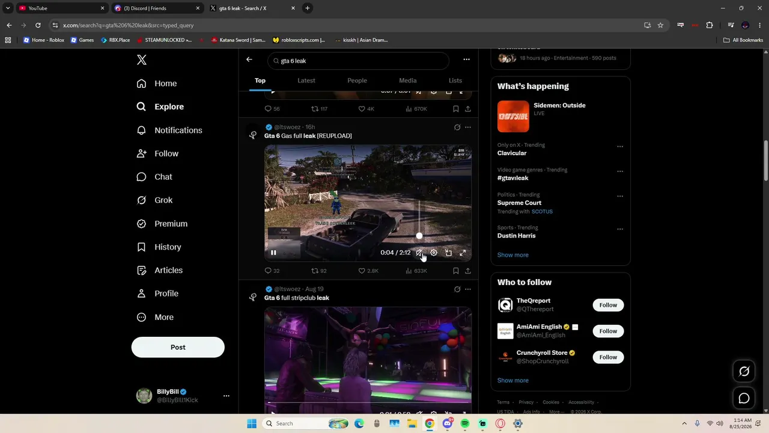Click the 'gta 6 leak' search field

pos(359,61)
